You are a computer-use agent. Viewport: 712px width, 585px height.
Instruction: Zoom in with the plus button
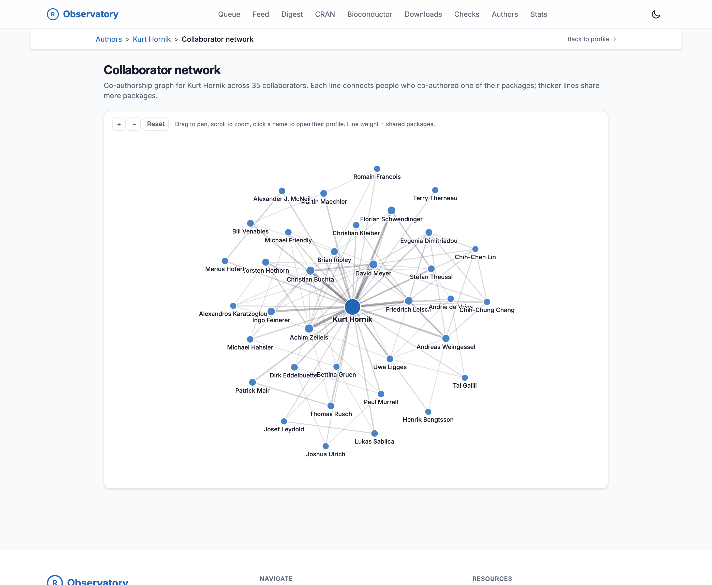[x=119, y=124]
